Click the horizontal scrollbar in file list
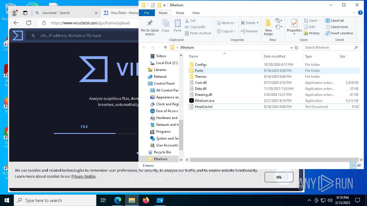Screen dimensions: 367x206 pos(274,160)
